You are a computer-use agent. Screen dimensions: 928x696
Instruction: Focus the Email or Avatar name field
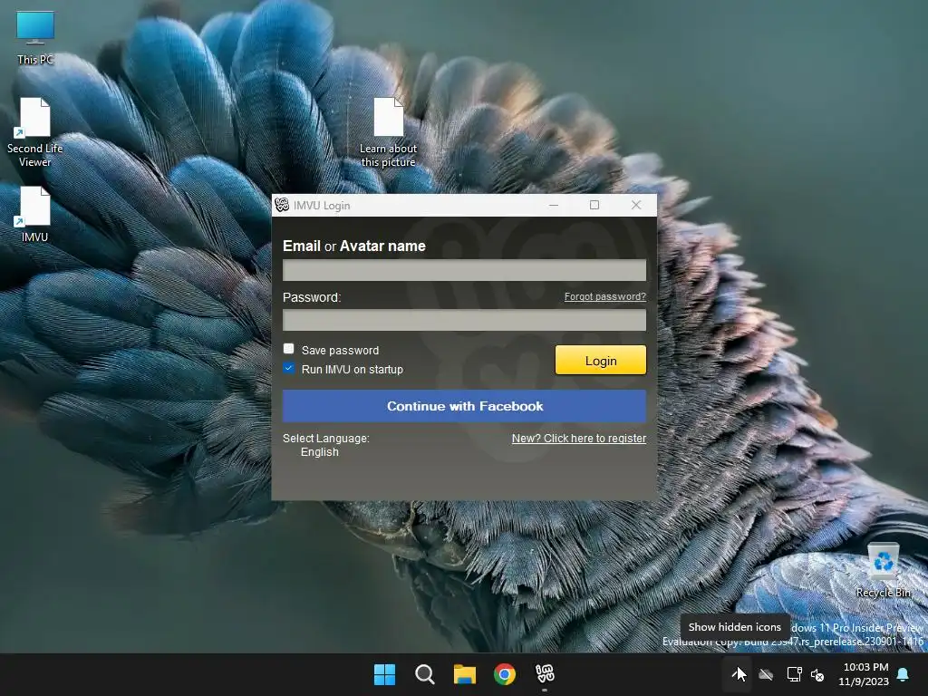(464, 270)
